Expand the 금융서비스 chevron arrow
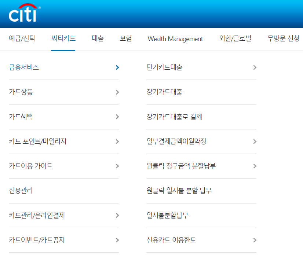 pyautogui.click(x=117, y=67)
